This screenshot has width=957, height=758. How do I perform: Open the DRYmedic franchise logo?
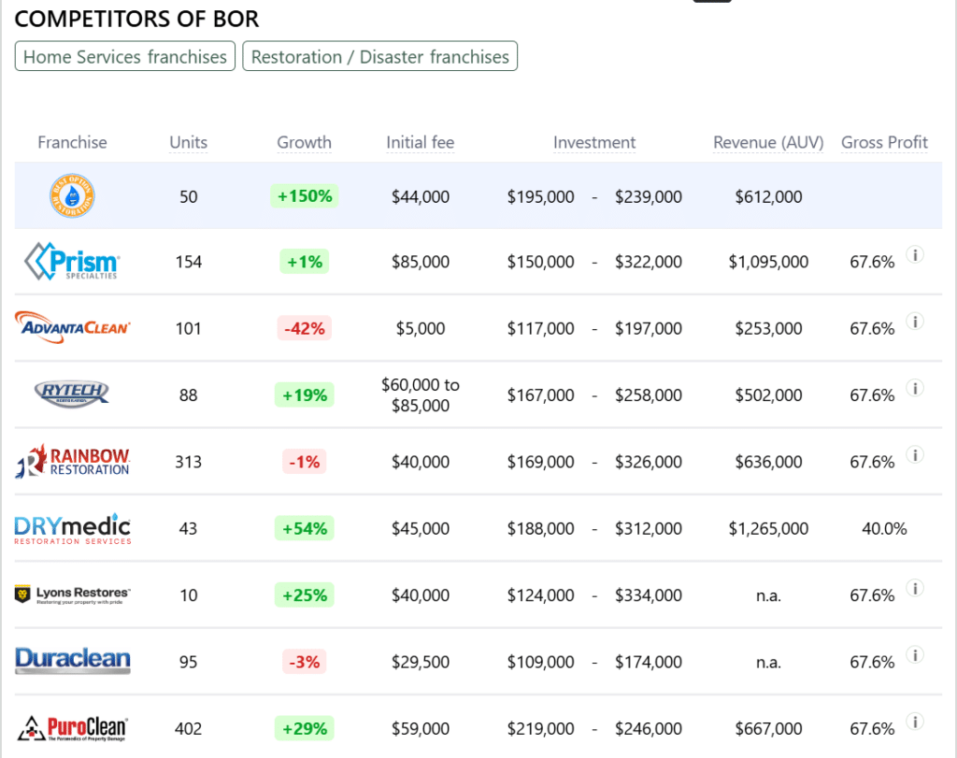coord(72,528)
